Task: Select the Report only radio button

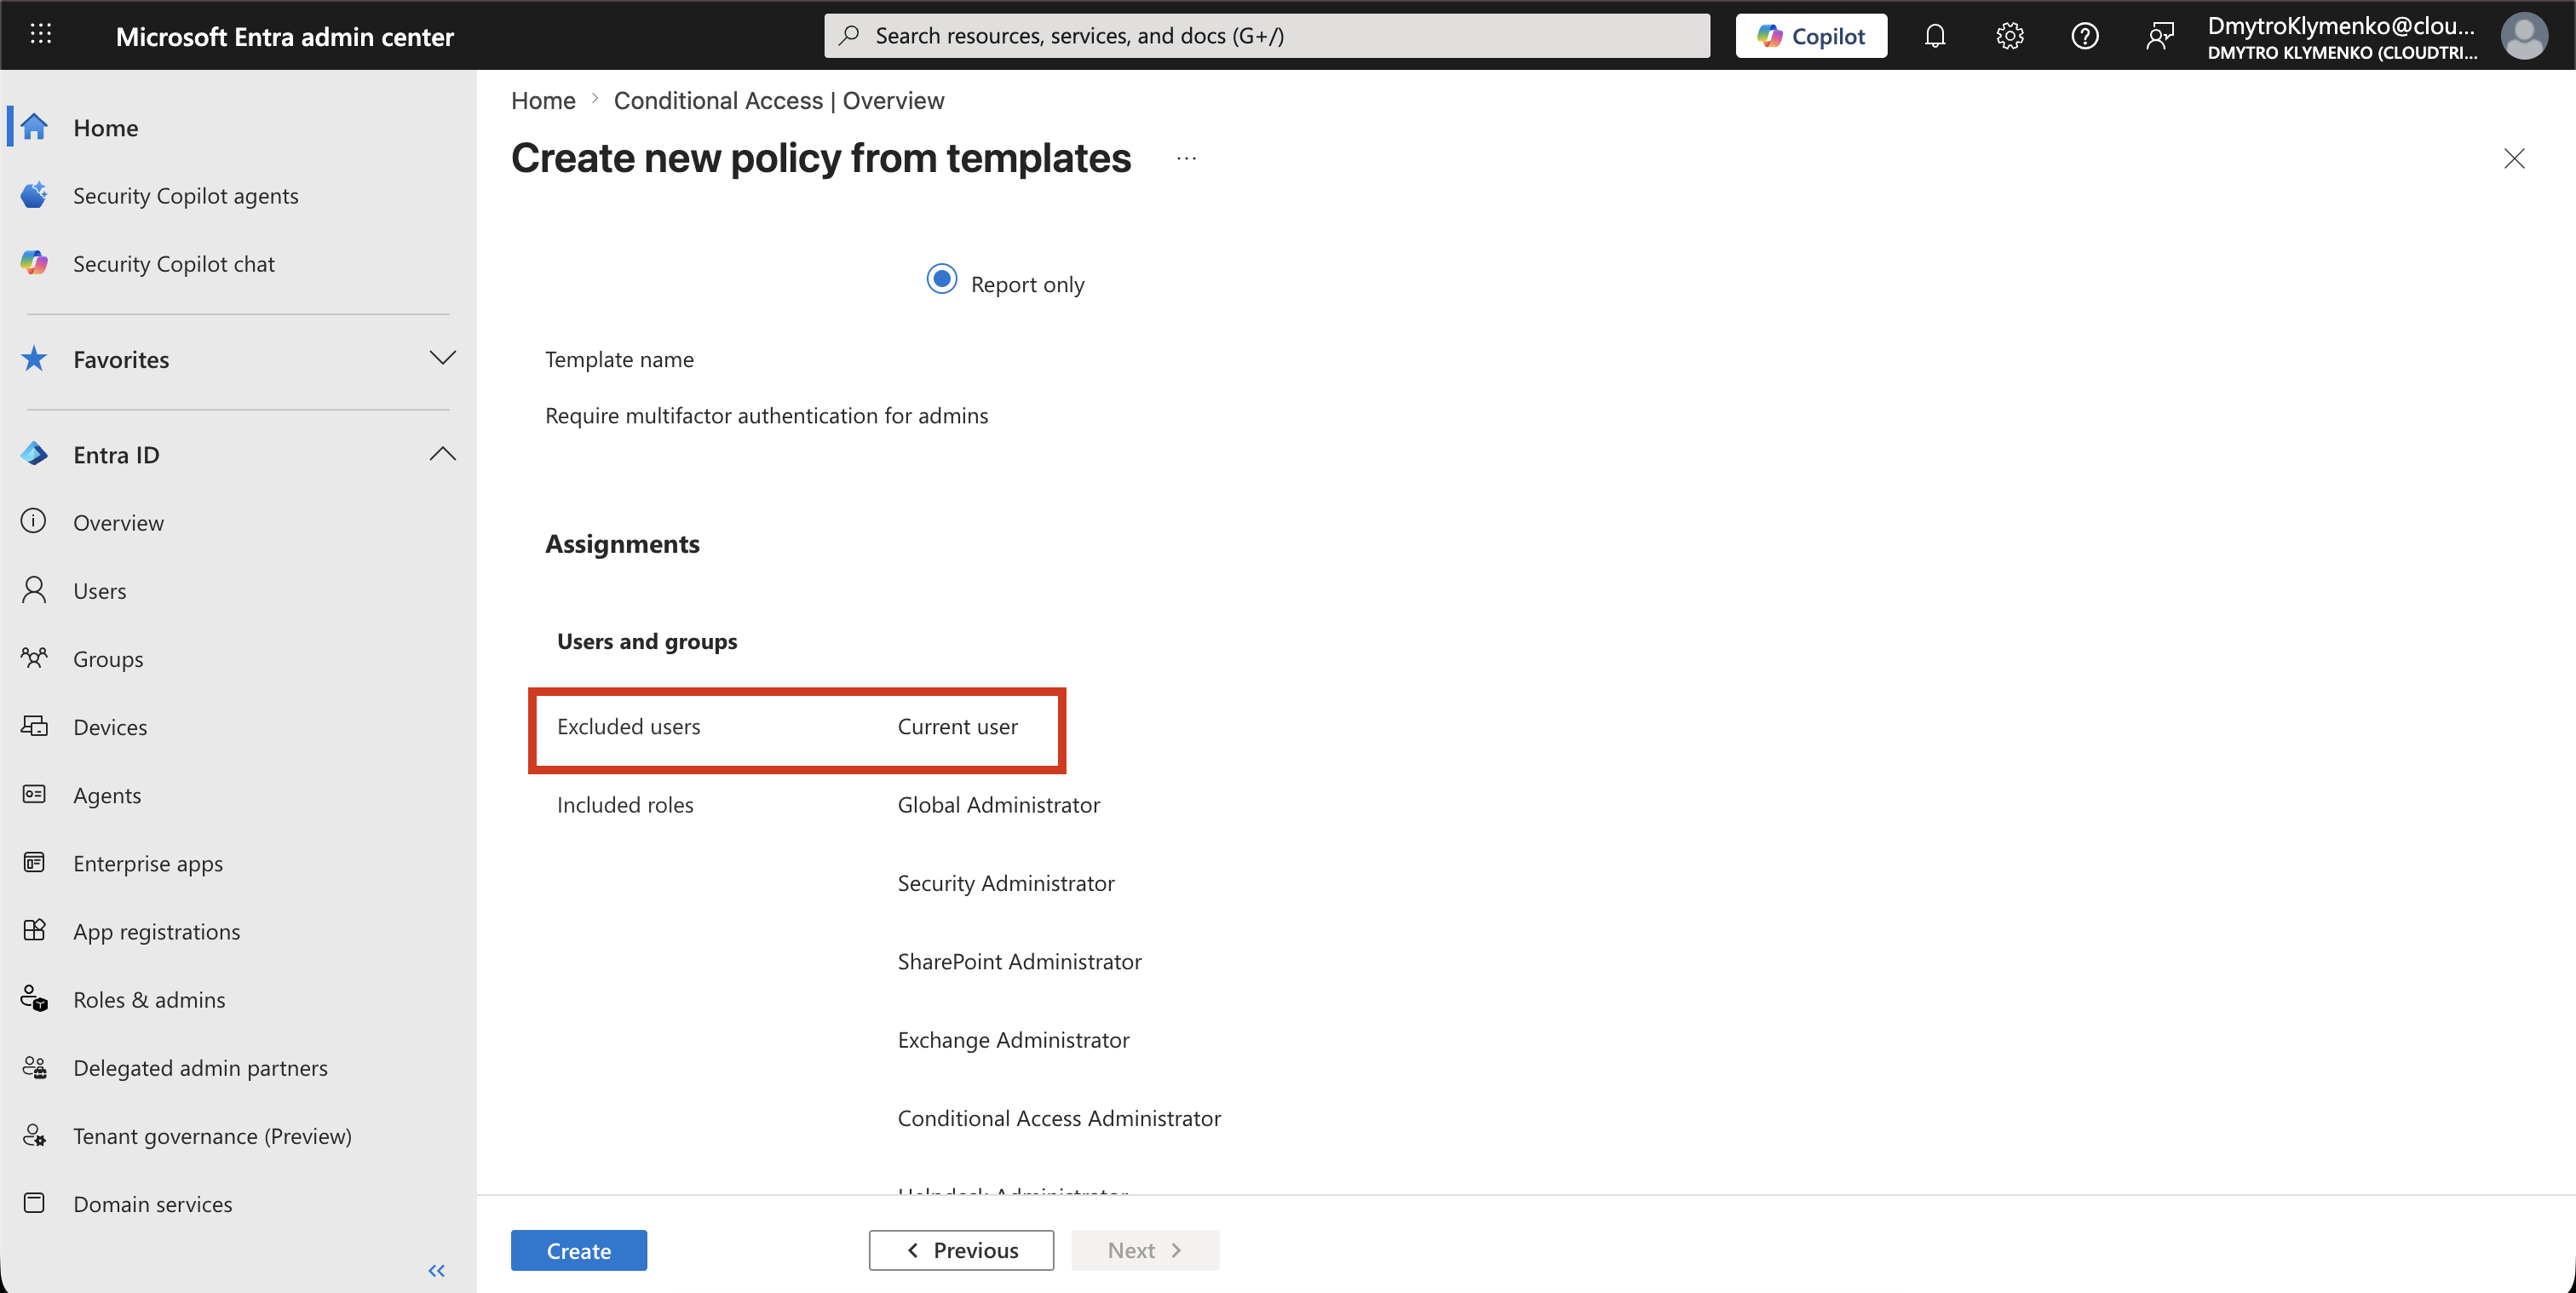Action: pos(941,279)
